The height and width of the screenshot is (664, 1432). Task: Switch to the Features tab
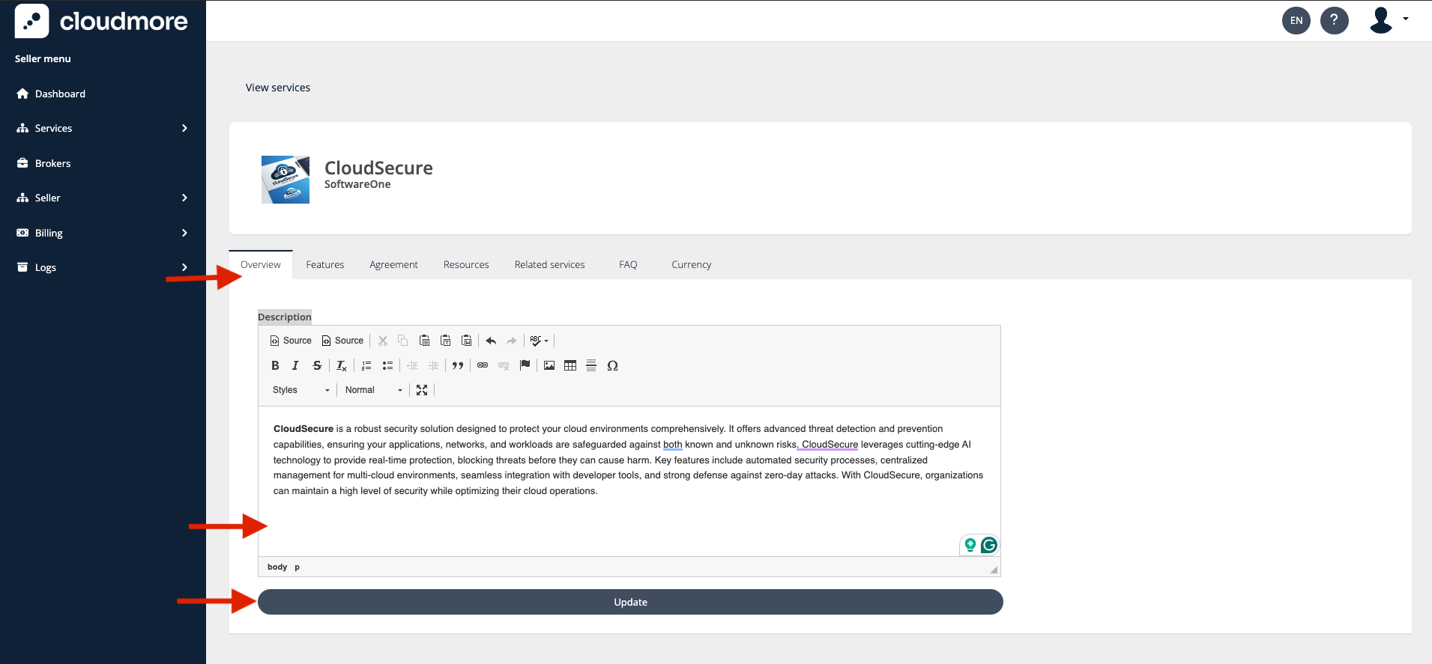coord(325,265)
